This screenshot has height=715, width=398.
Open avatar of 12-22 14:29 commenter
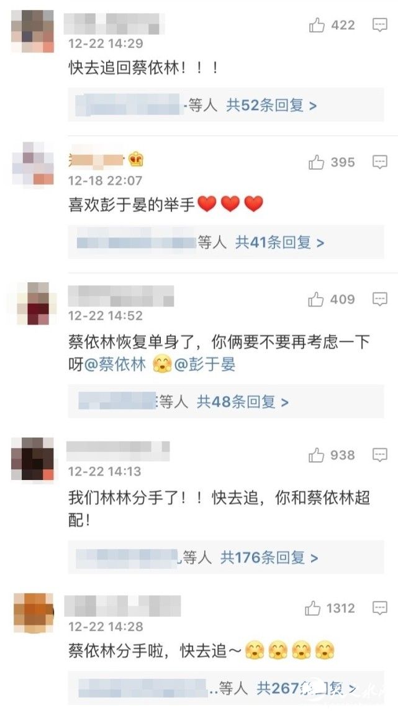click(x=32, y=31)
